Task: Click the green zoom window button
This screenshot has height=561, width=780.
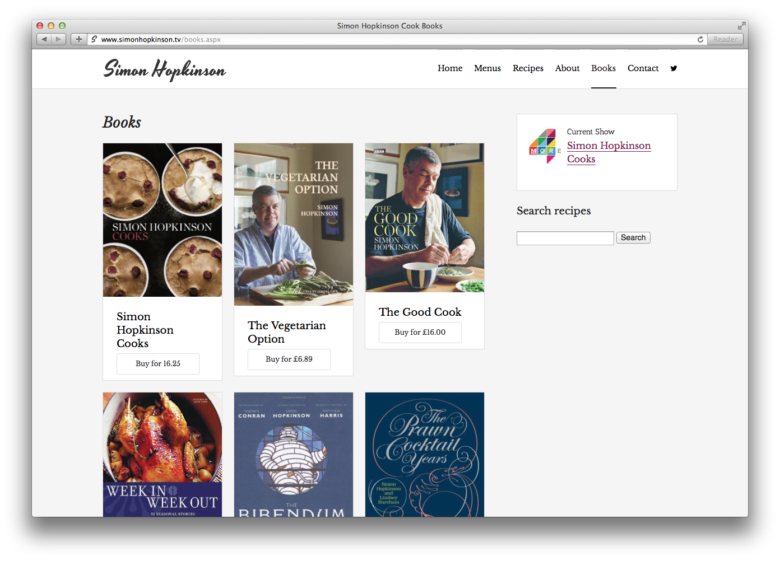Action: [62, 26]
